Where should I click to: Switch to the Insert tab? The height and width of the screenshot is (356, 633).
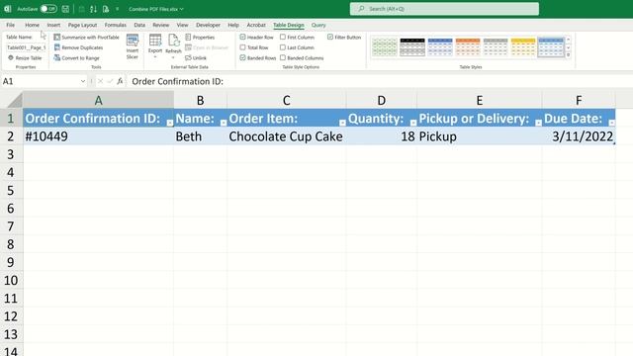tap(53, 25)
